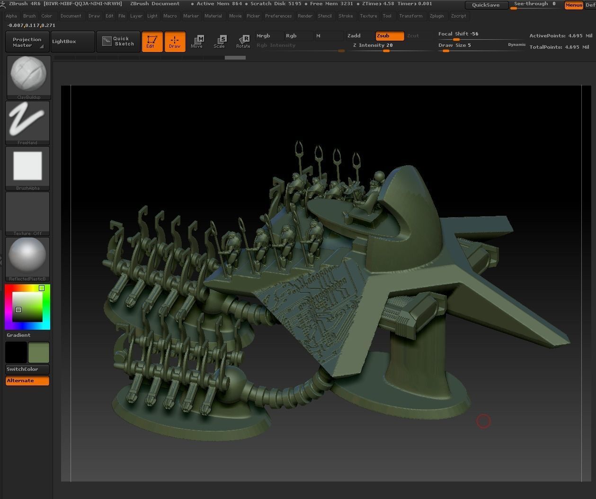
Task: Enable Zadd sculpt mode
Action: pyautogui.click(x=360, y=36)
